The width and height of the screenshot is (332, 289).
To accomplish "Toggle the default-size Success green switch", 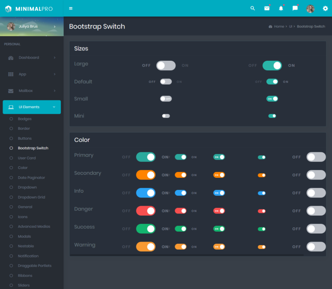I will [x=181, y=229].
